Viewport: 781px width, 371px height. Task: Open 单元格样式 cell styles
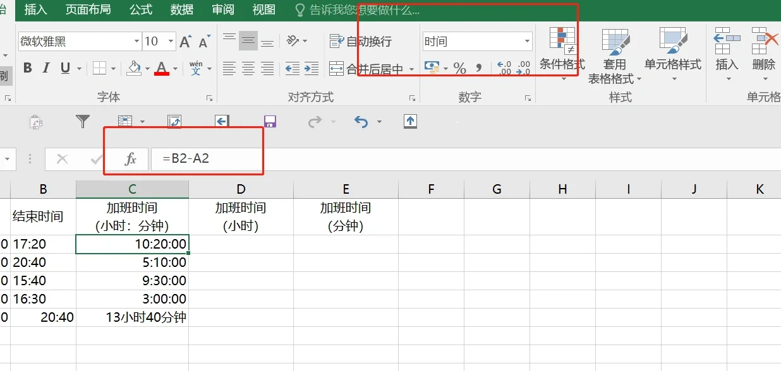click(x=673, y=55)
